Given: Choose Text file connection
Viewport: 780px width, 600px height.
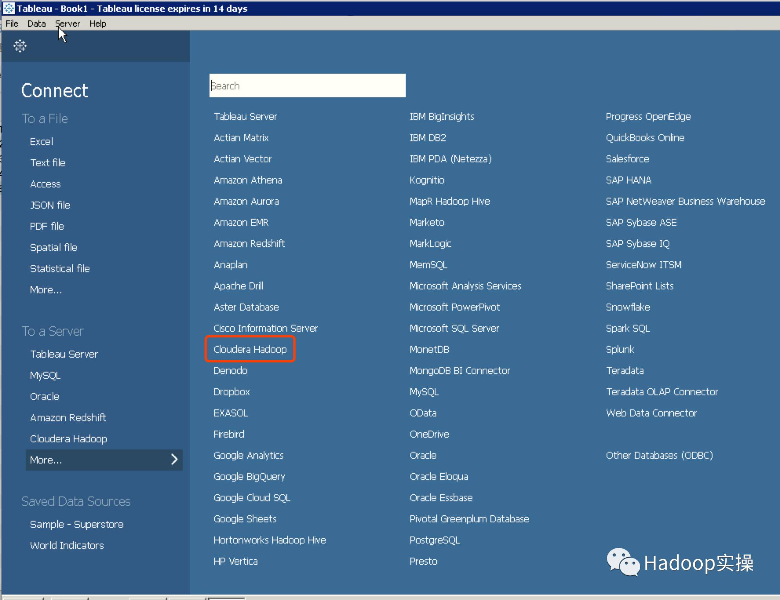Looking at the screenshot, I should click(48, 163).
